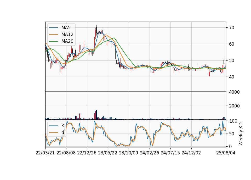Viewport: 251px width, 180px height.
Task: Click the price axis value 40
Action: click(x=231, y=77)
